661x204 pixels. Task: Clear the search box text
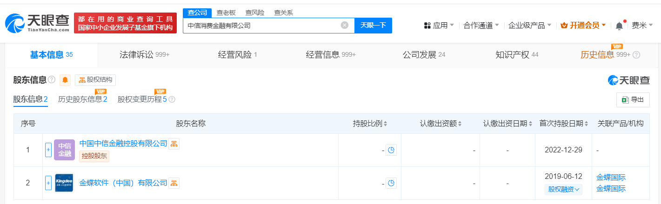[344, 26]
